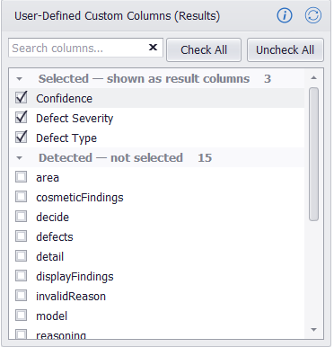Click the vertical scrollbar thumb

(x=313, y=154)
